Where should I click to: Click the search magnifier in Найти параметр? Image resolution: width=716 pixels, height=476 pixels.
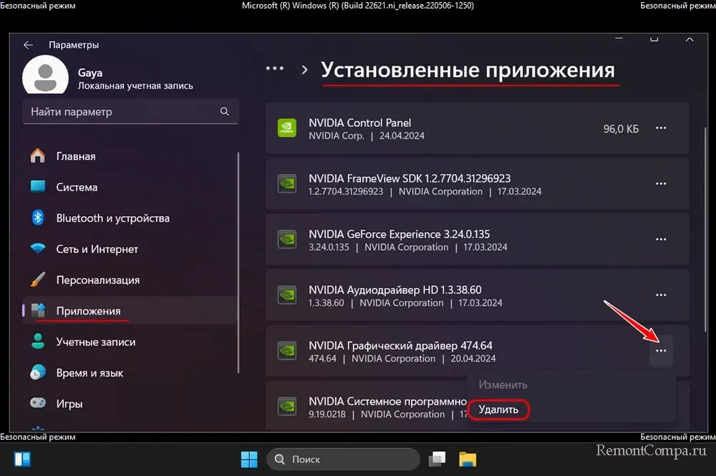tap(224, 111)
